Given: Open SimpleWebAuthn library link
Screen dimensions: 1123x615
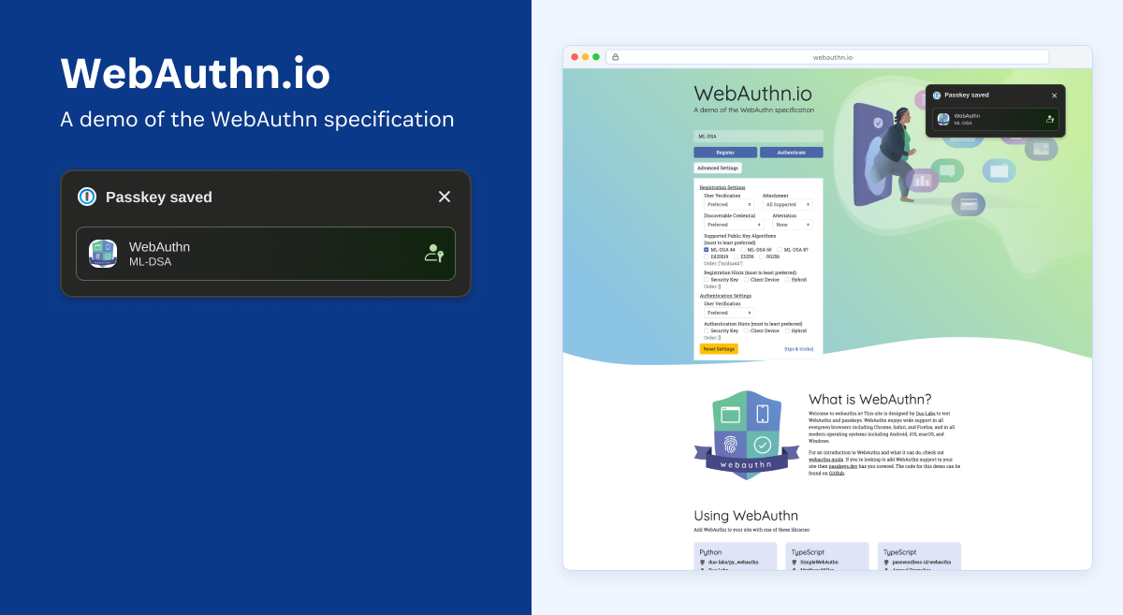Looking at the screenshot, I should 820,562.
